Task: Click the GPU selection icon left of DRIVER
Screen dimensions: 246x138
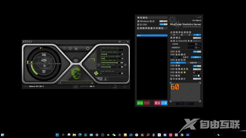Action: coord(76,86)
